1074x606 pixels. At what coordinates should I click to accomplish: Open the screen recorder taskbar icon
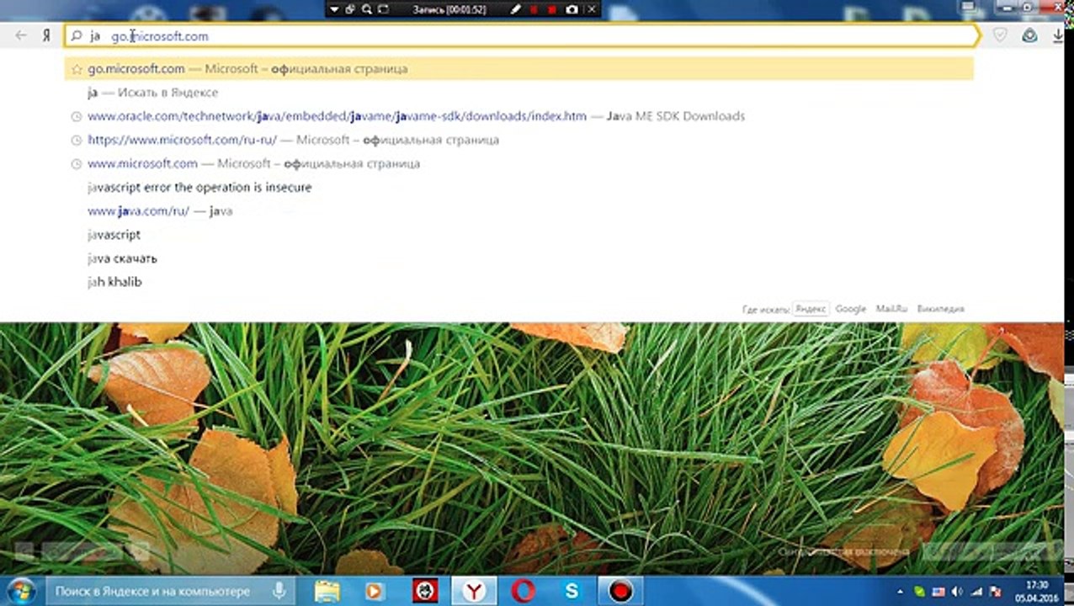pos(620,591)
